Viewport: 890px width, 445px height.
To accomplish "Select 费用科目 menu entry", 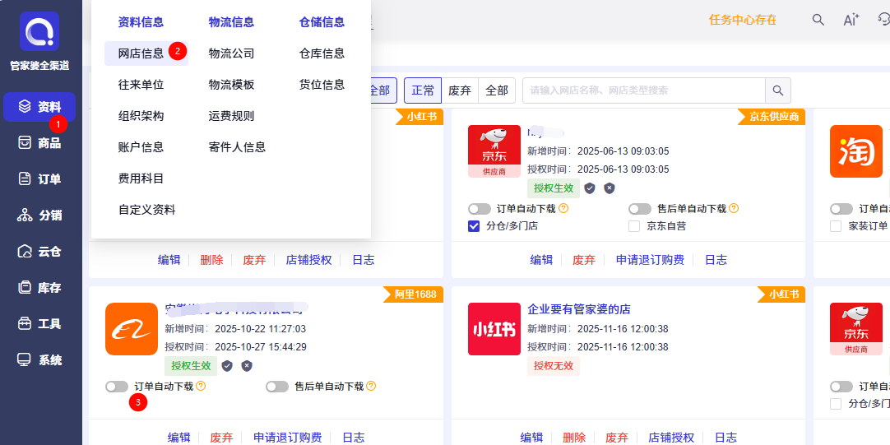I will pos(141,178).
